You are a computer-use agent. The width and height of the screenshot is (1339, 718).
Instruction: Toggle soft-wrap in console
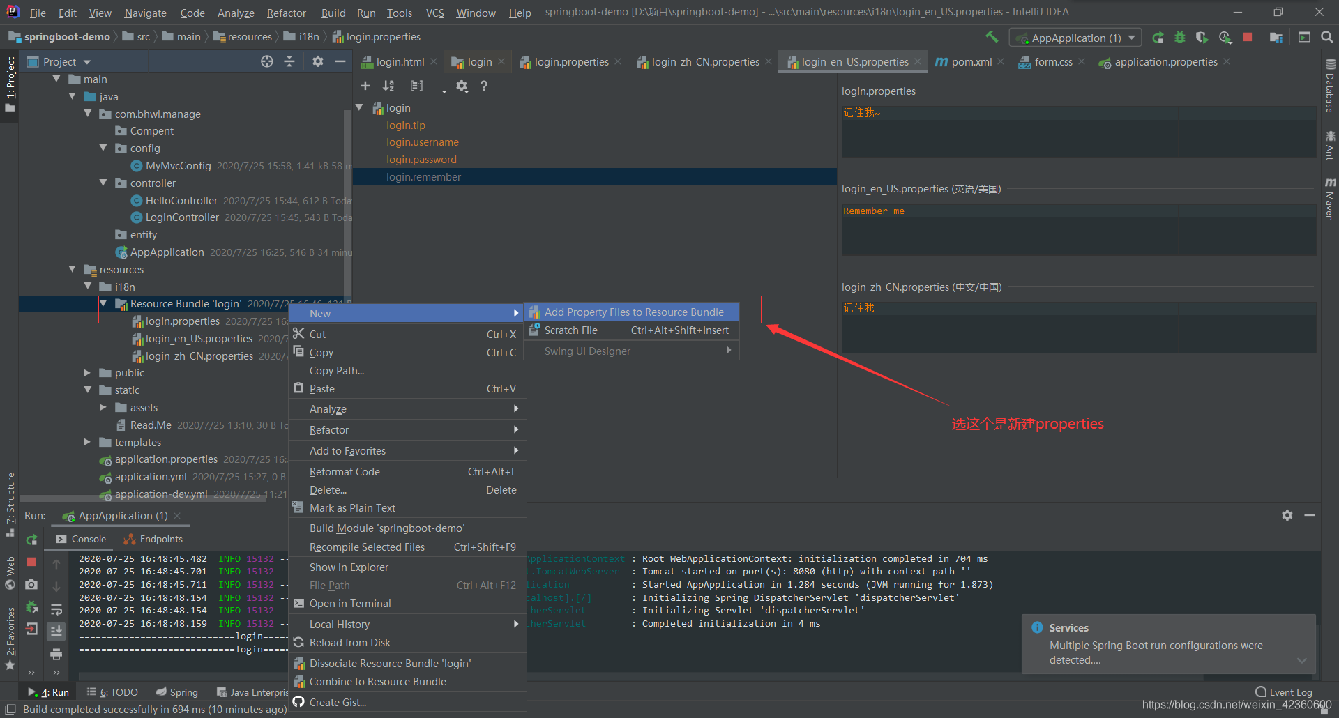tap(56, 609)
